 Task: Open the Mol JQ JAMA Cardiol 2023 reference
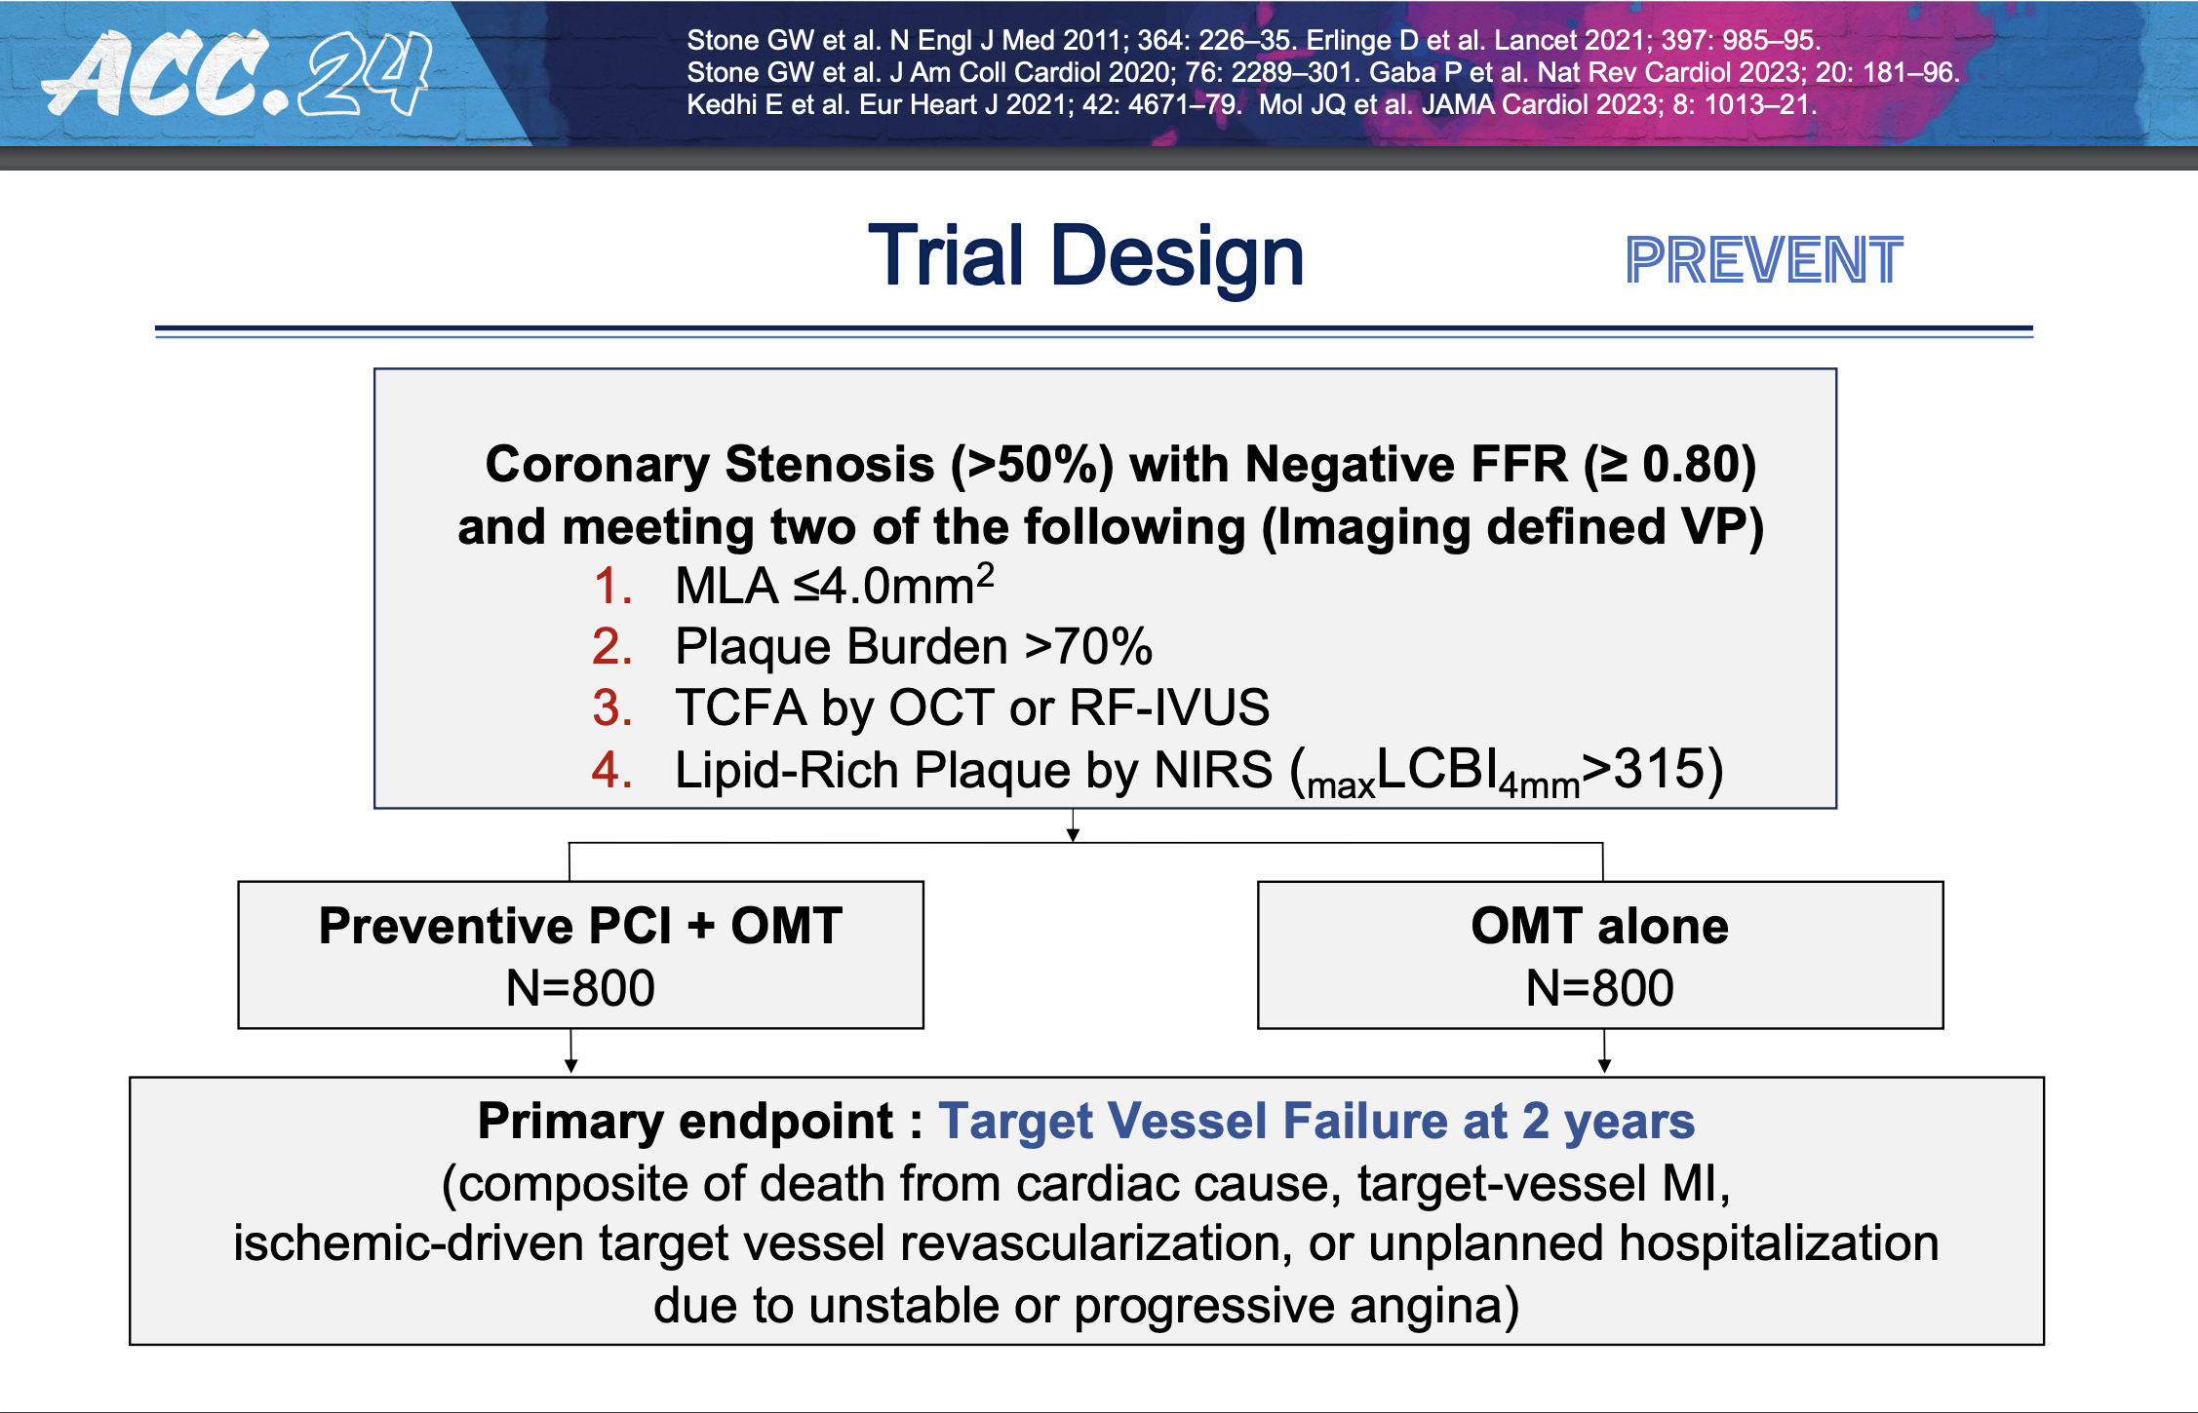pyautogui.click(x=1537, y=105)
